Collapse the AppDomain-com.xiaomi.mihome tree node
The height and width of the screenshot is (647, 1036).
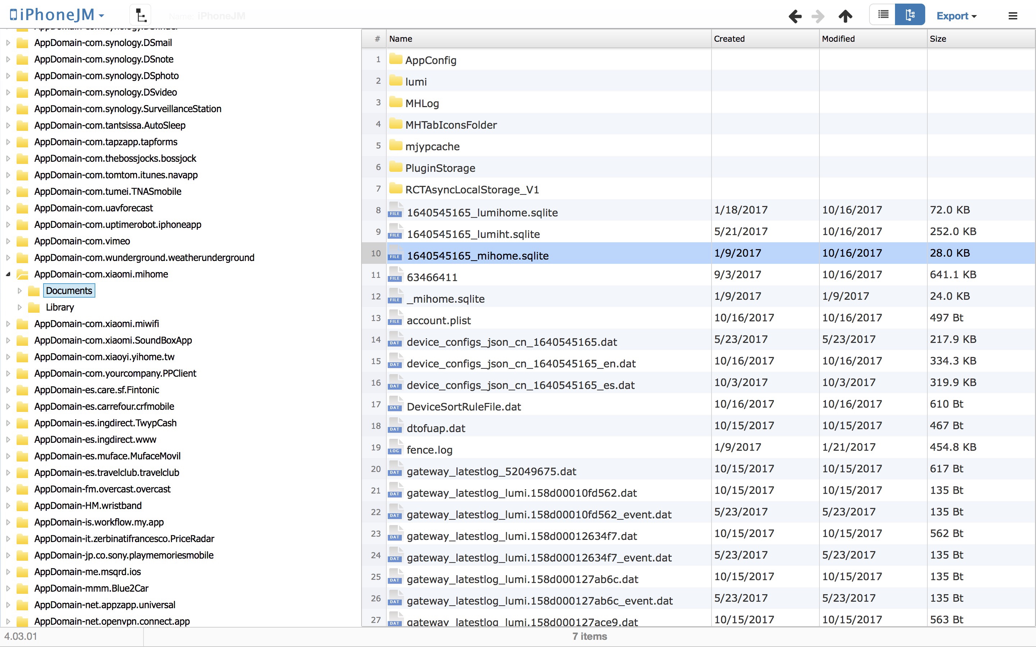tap(8, 274)
